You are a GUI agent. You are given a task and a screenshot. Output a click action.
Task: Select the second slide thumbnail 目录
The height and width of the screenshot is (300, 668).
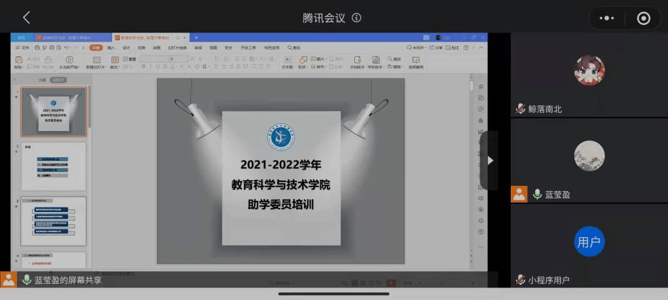(x=53, y=166)
